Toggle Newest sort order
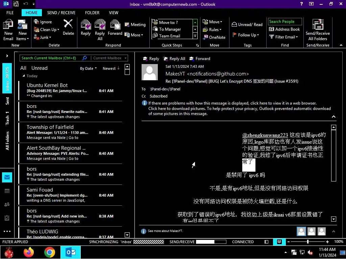Viewport: 346px width, 259px height. pyautogui.click(x=111, y=68)
